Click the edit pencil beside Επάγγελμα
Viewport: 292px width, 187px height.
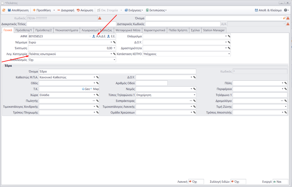229,36
